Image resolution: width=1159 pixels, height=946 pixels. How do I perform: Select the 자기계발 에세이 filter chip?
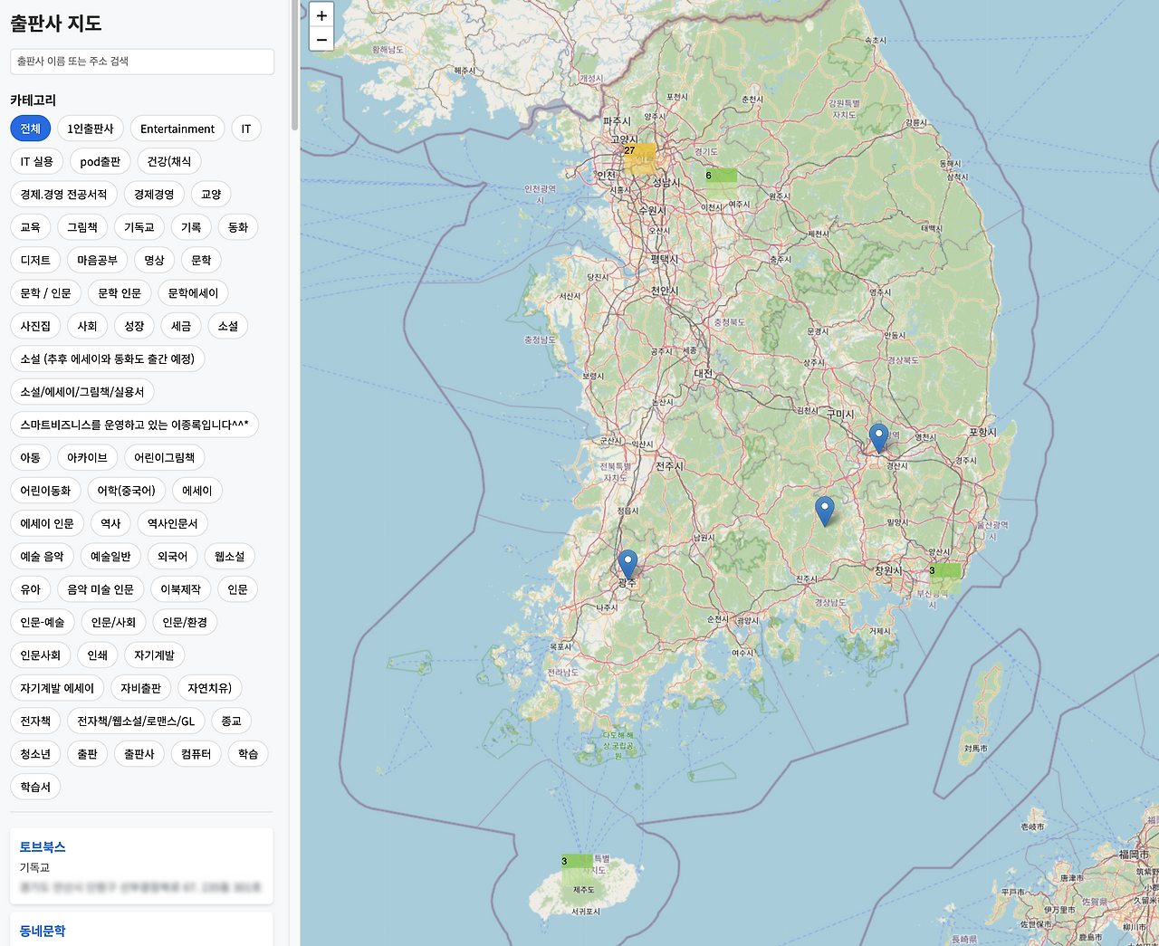coord(57,688)
